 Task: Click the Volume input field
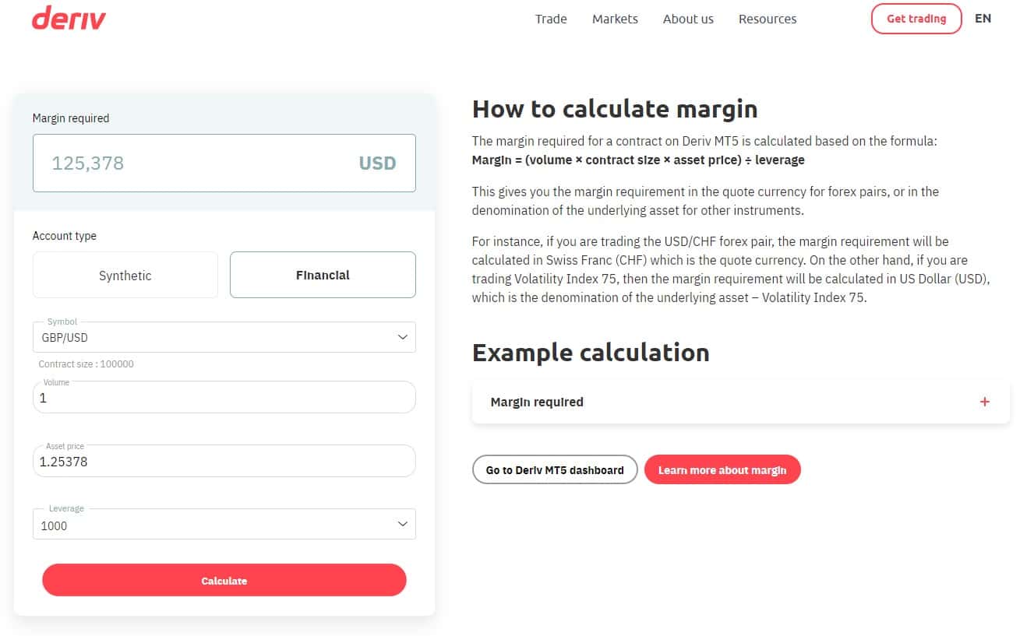pos(224,398)
